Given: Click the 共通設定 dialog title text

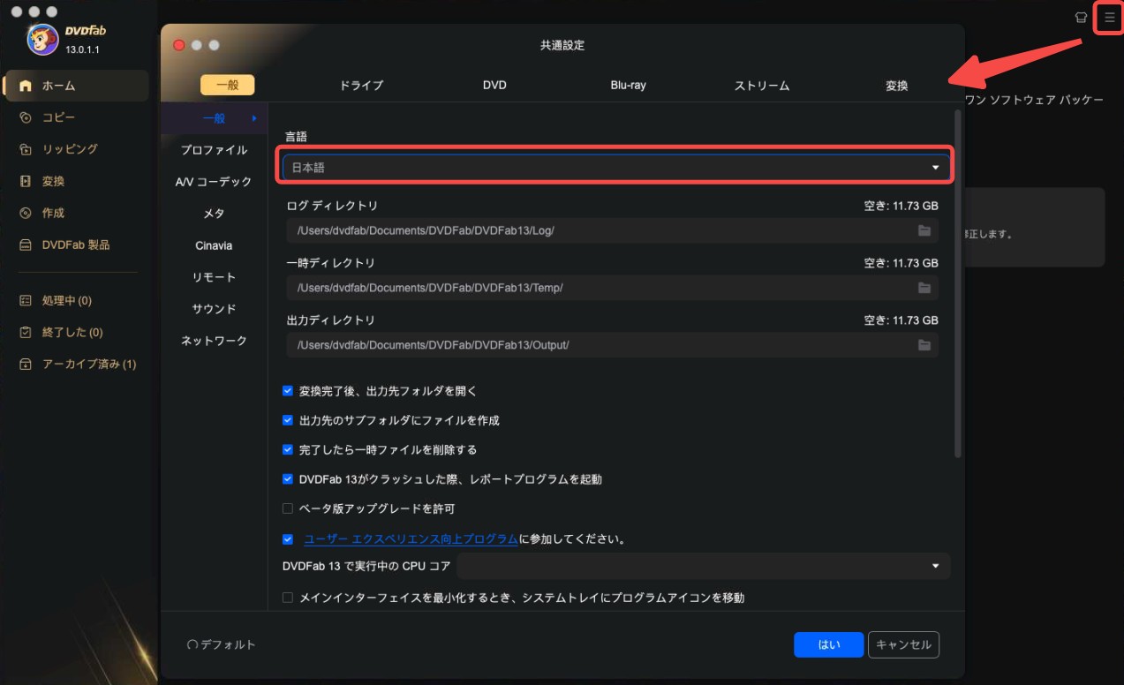Looking at the screenshot, I should [x=562, y=45].
